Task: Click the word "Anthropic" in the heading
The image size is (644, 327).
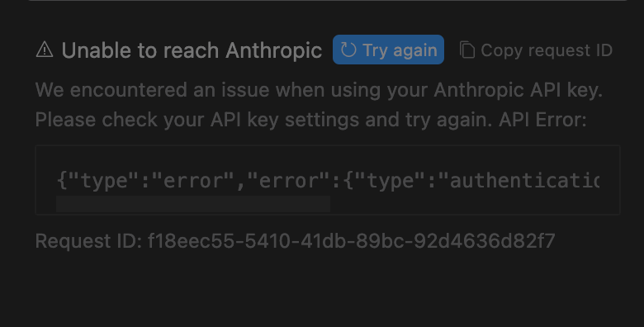Action: coord(273,50)
